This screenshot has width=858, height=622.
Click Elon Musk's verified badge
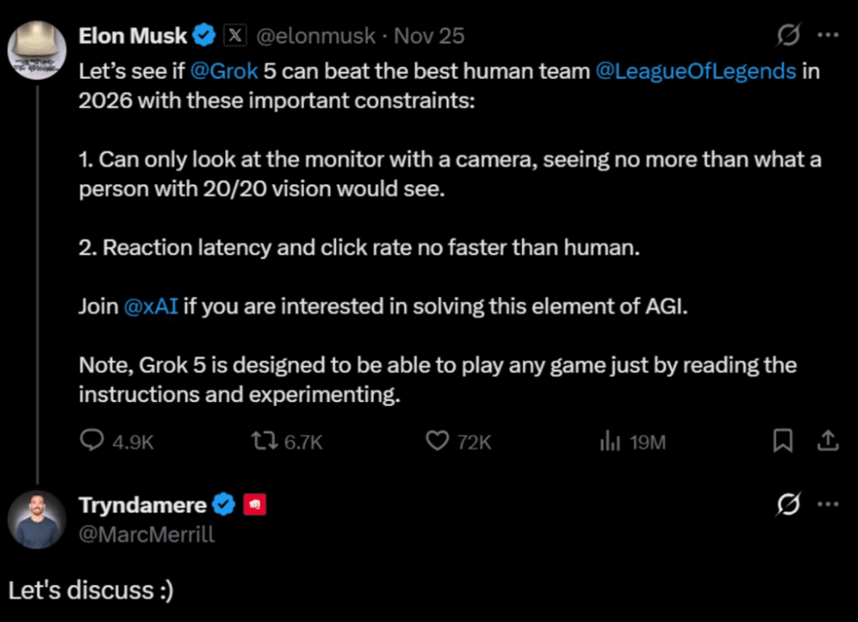pyautogui.click(x=204, y=35)
